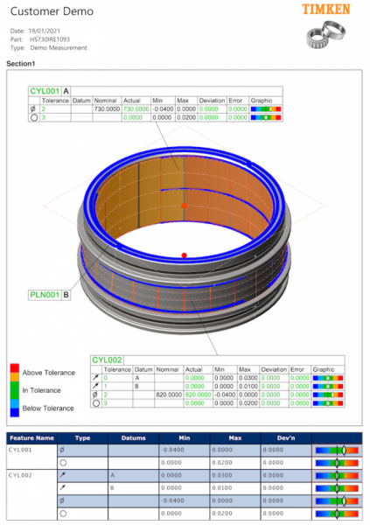
Task: Select the CYL001 feature label
Action: [x=45, y=91]
